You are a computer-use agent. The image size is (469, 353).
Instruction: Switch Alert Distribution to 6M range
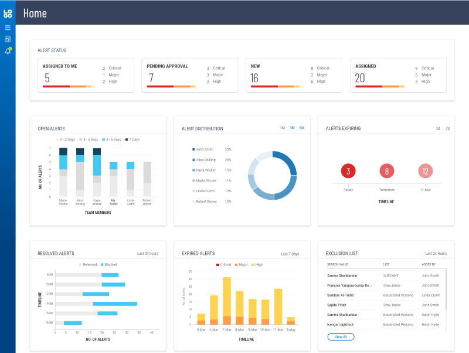(x=302, y=128)
